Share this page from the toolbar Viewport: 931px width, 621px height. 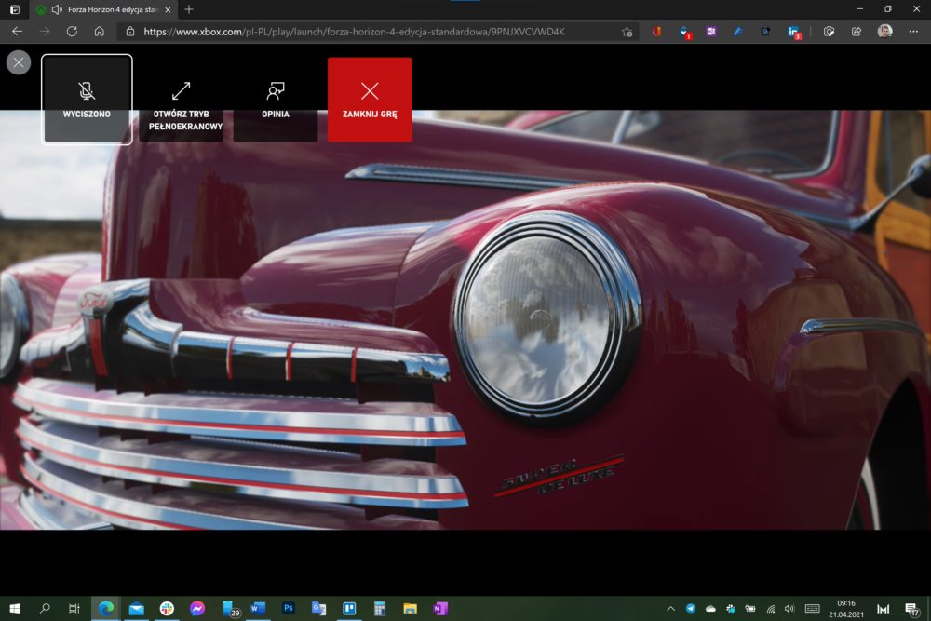(857, 32)
